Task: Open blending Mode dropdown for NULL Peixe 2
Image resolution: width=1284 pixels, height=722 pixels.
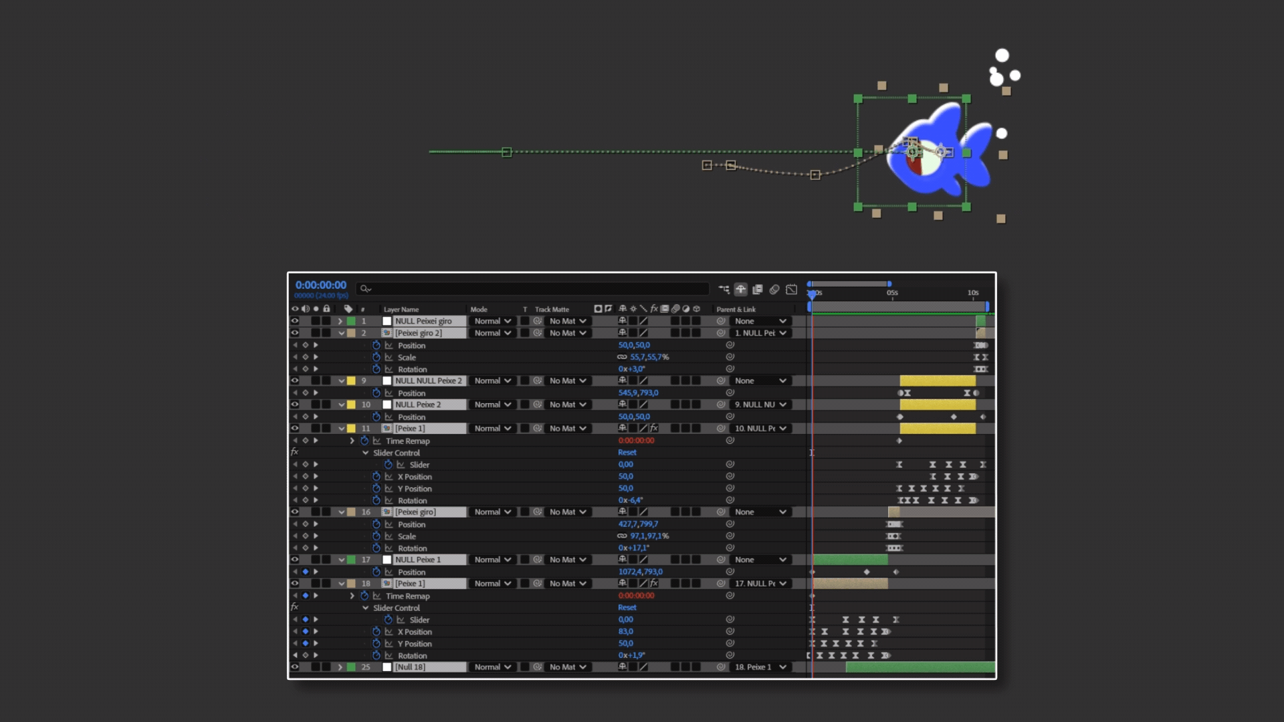Action: [493, 404]
